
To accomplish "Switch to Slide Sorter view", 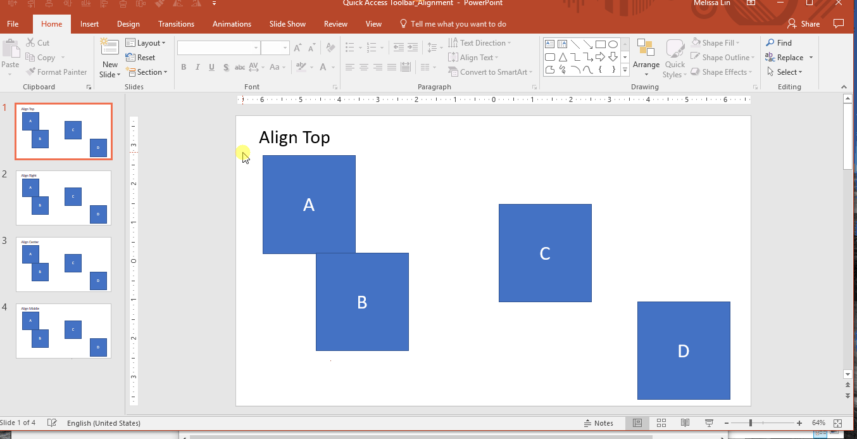I will point(661,423).
